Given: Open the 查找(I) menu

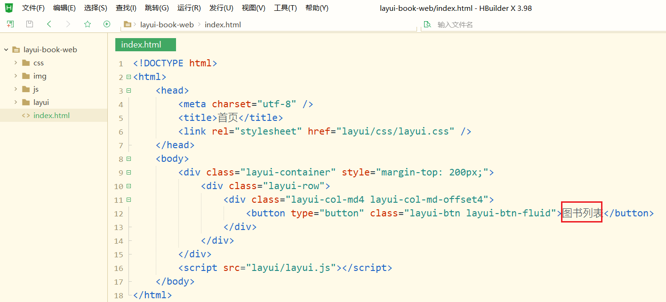Looking at the screenshot, I should pyautogui.click(x=126, y=8).
